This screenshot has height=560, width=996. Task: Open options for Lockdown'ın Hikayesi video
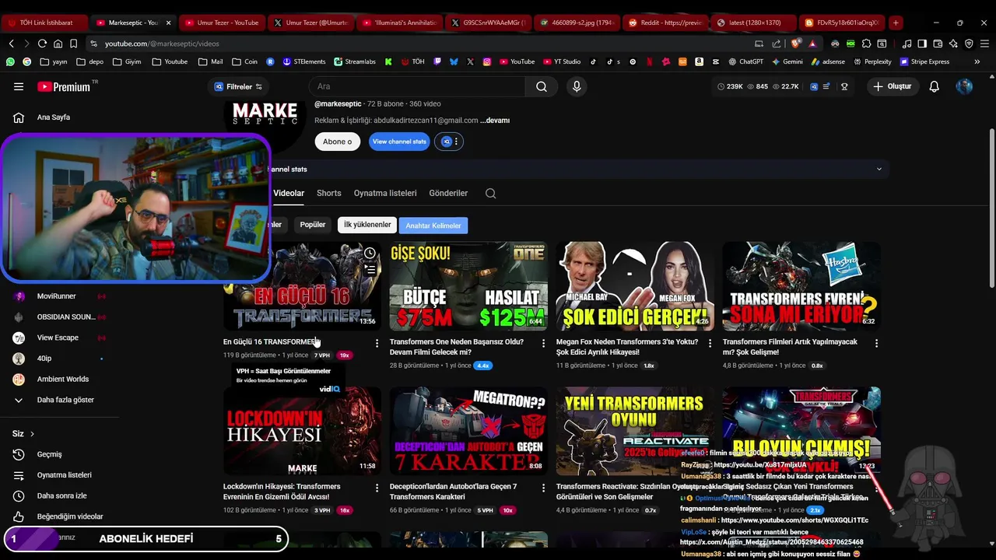pyautogui.click(x=377, y=488)
